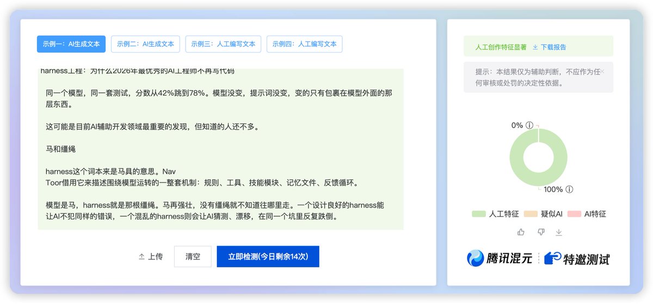
Task: Click the 疑似AI orange legend swatch
Action: [x=531, y=214]
